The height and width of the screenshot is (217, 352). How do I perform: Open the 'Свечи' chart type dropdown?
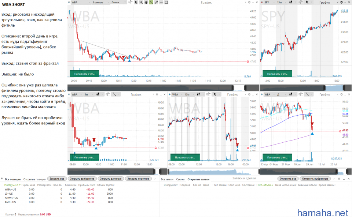click(x=118, y=2)
